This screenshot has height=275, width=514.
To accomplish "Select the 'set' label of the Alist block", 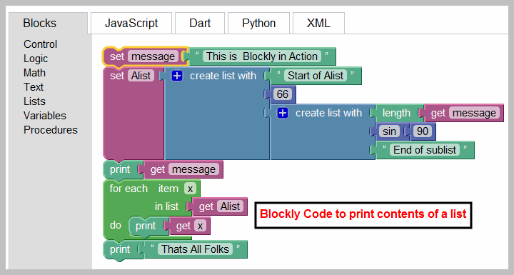I will click(x=116, y=76).
